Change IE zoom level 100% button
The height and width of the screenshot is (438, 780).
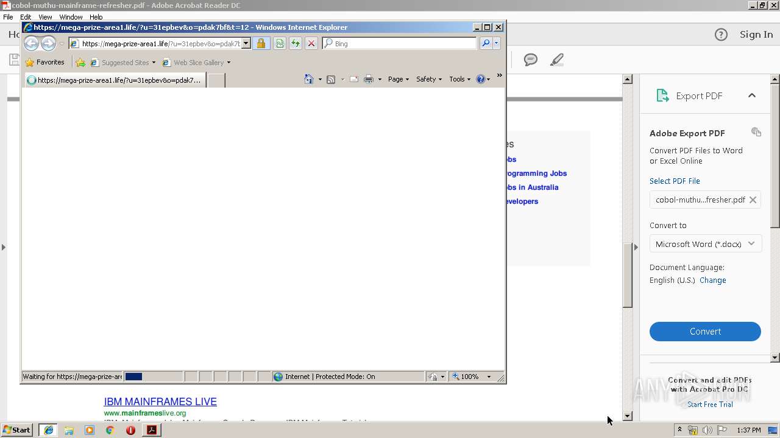click(x=466, y=377)
